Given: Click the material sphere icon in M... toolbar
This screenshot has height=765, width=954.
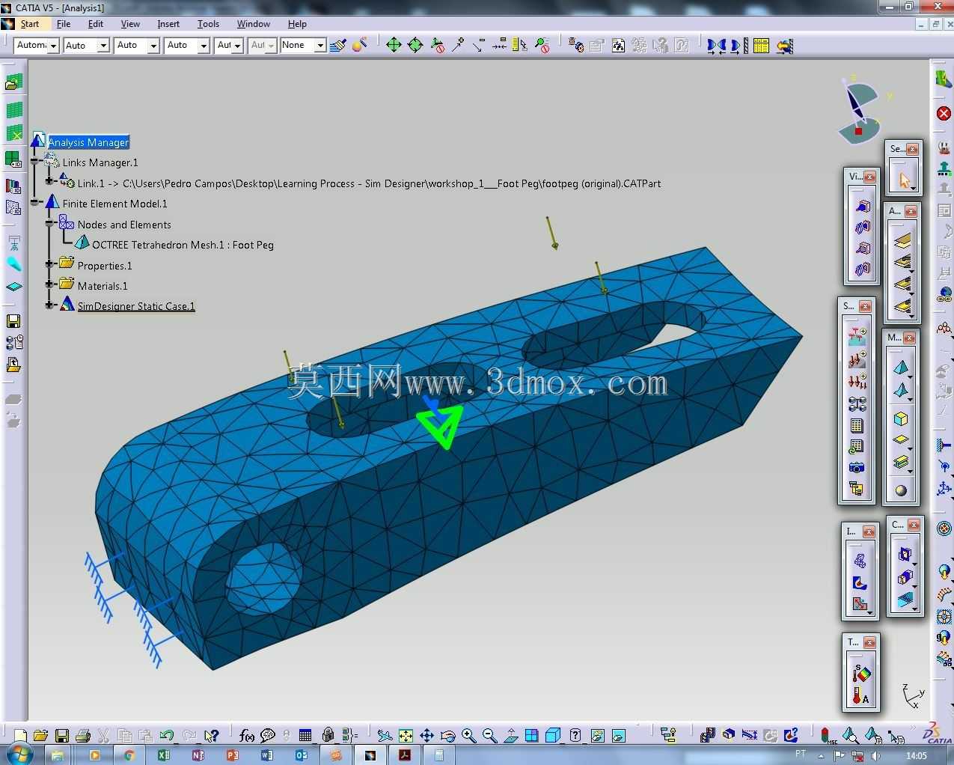Looking at the screenshot, I should [901, 490].
